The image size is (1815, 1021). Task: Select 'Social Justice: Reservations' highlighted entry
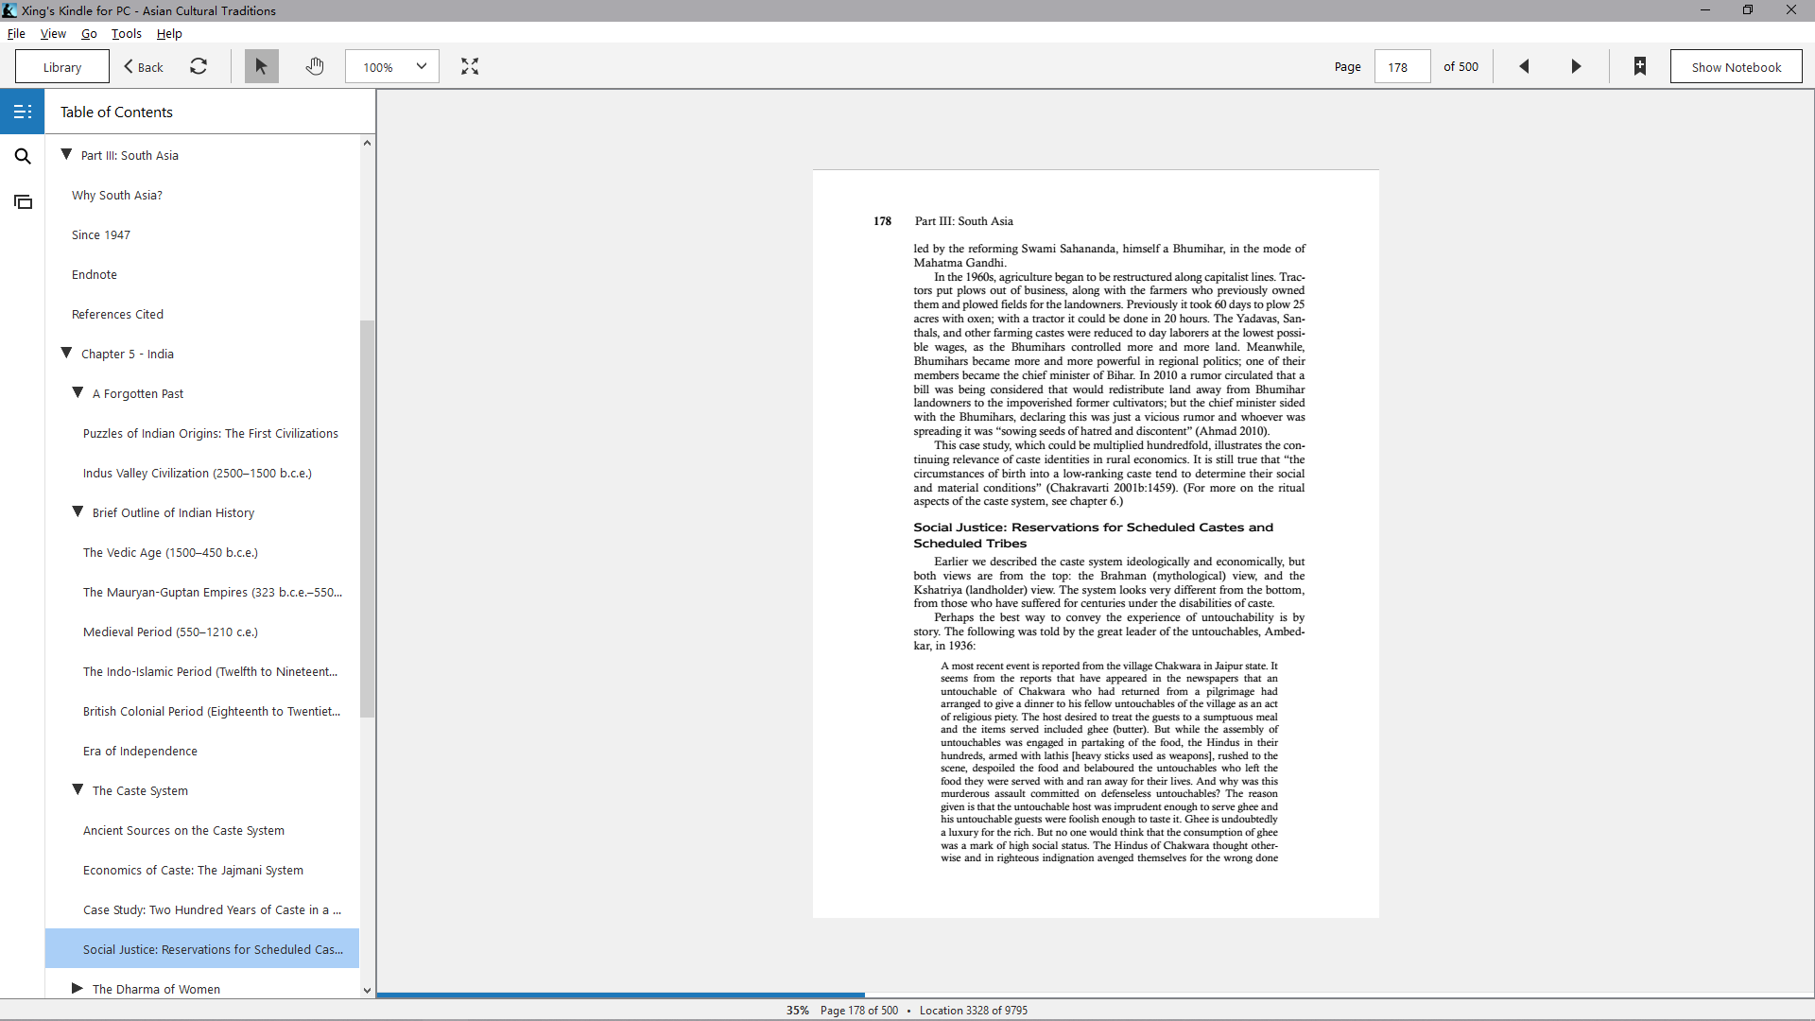click(x=202, y=948)
